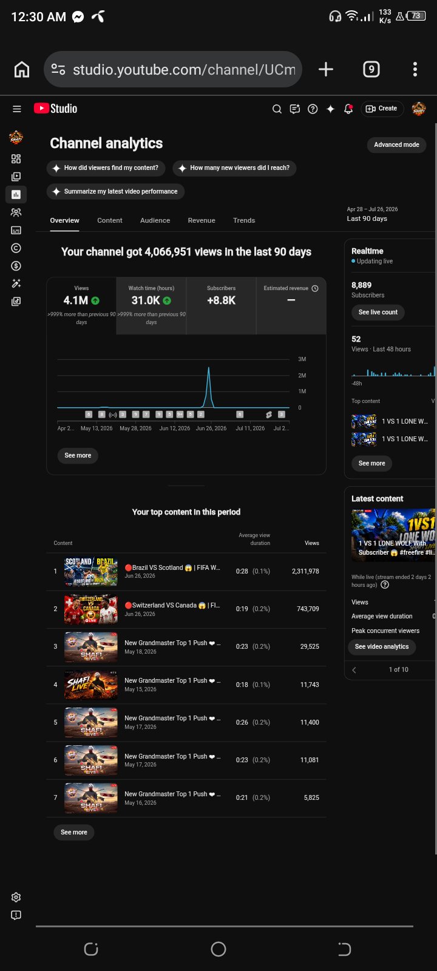The height and width of the screenshot is (971, 437).
Task: Open the hamburger navigation menu
Action: [17, 109]
